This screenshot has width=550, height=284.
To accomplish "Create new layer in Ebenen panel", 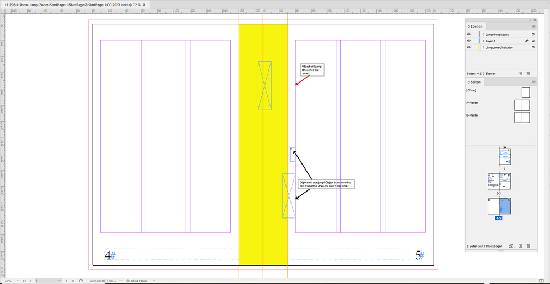I will point(520,74).
